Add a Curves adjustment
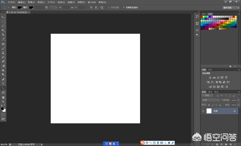Image resolution: width=241 pixels, height=146 pixels. click(x=218, y=78)
